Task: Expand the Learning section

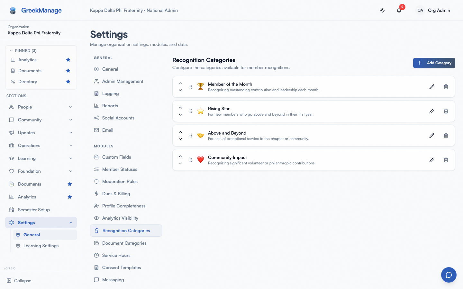Action: click(x=41, y=158)
